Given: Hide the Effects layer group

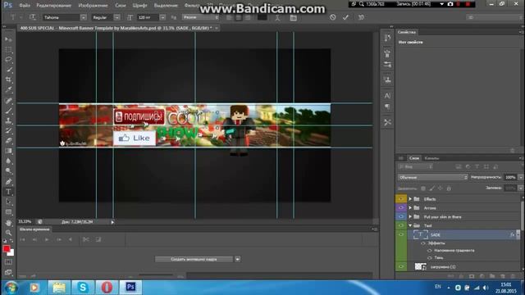Looking at the screenshot, I should tap(401, 199).
